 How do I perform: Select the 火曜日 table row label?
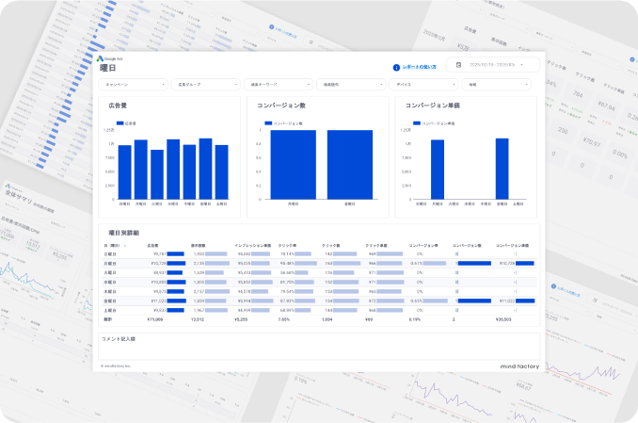110,272
